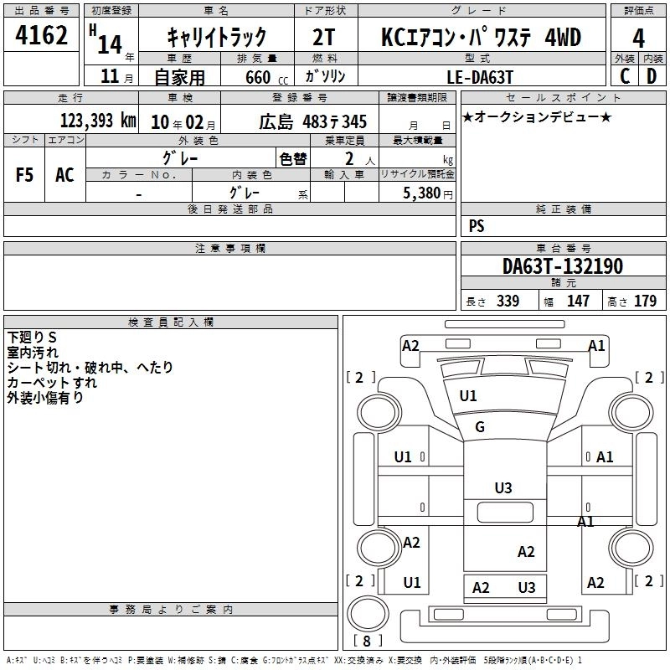Screen dimensions: 670x670
Task: Click the damage code legend line
Action: point(294,660)
